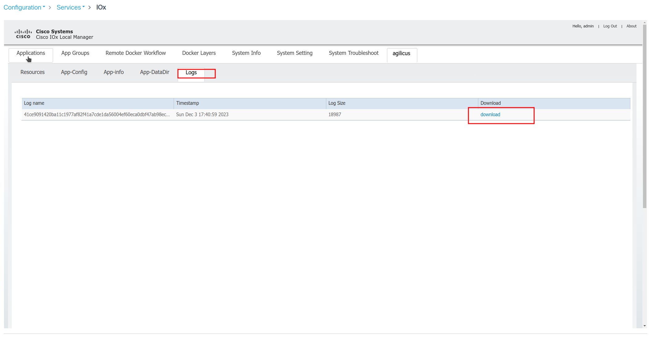The width and height of the screenshot is (651, 344).
Task: Select the Docker Layers tab
Action: point(199,53)
